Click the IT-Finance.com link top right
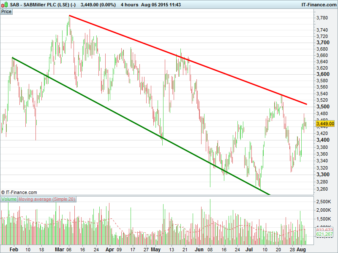 click(319, 5)
